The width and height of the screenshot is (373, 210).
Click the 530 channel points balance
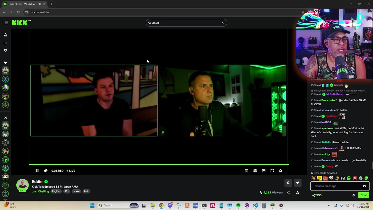317,195
